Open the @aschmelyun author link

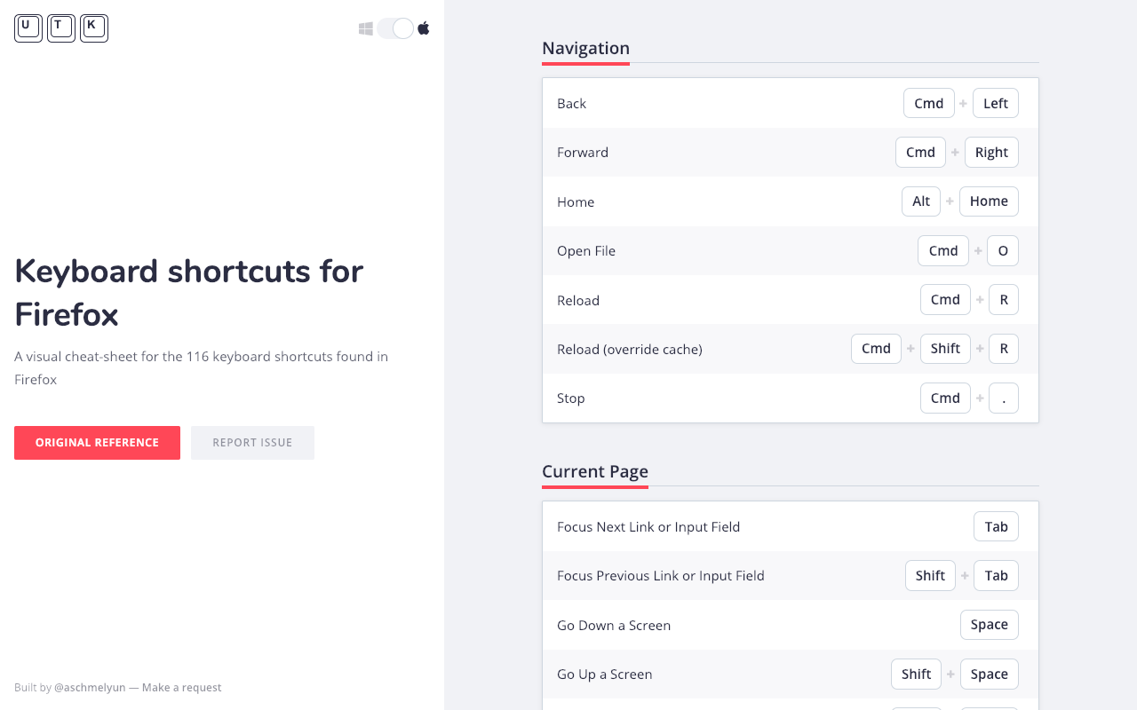[90, 688]
